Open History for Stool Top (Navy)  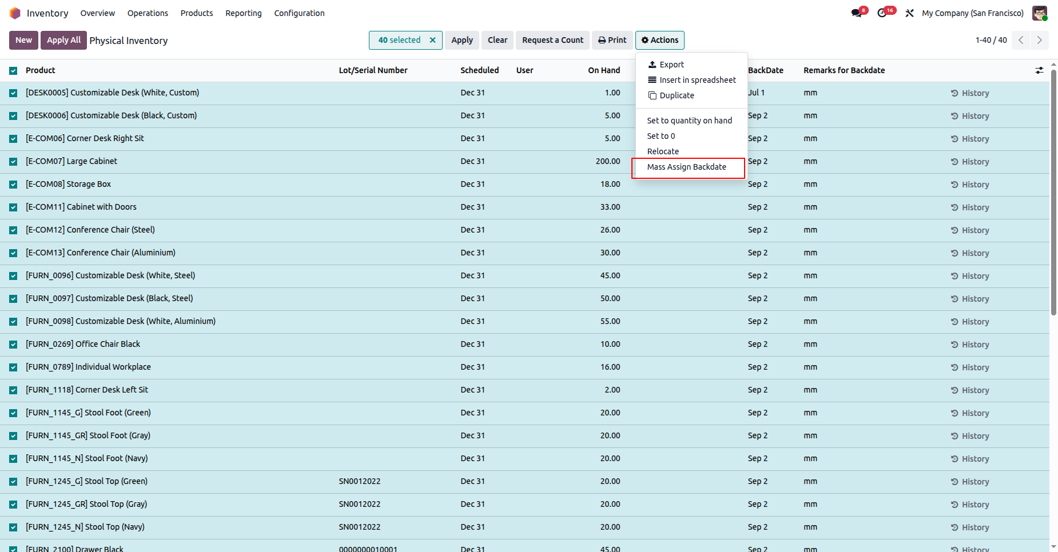pos(970,527)
